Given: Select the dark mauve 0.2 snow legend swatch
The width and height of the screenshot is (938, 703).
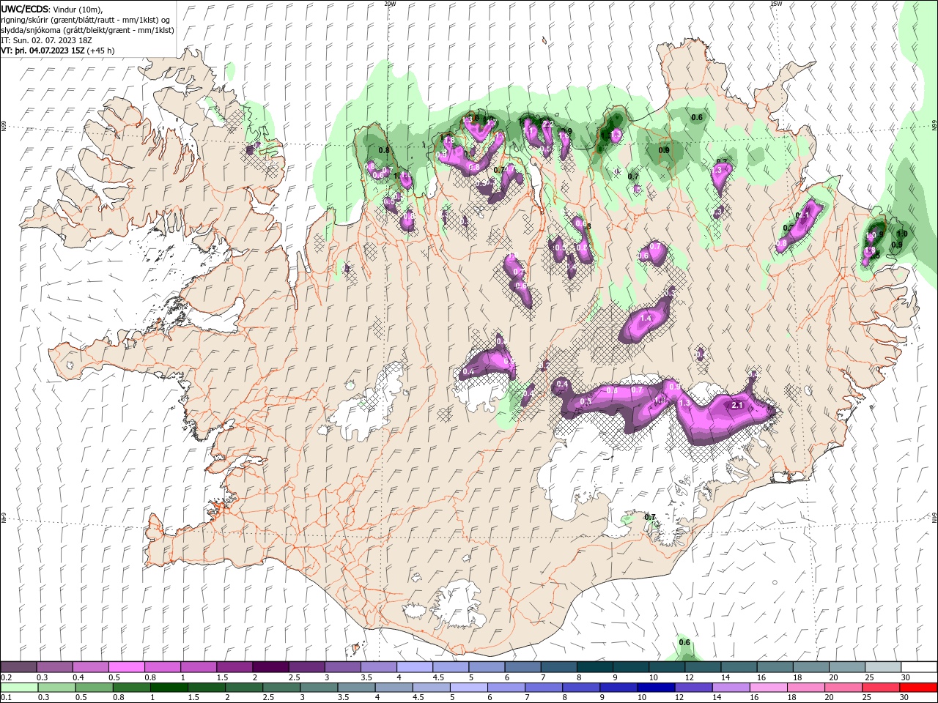Looking at the screenshot, I should click(x=19, y=667).
